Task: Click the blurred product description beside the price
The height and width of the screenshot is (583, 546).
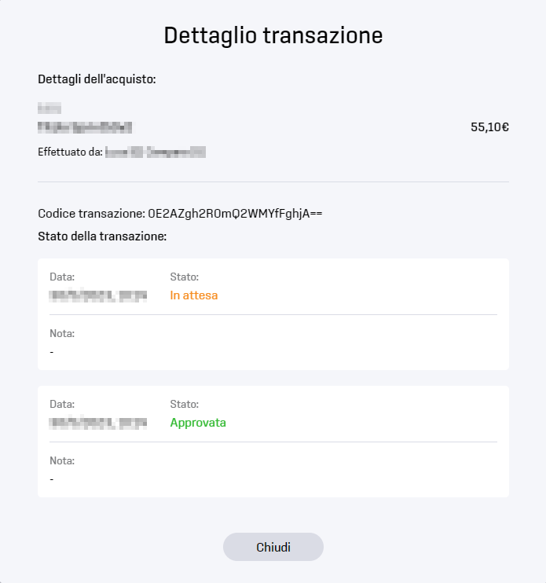Action: (85, 127)
